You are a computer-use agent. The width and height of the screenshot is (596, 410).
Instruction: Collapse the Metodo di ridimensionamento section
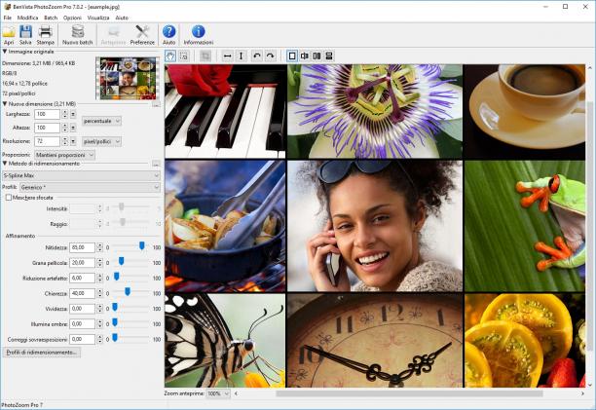point(5,164)
